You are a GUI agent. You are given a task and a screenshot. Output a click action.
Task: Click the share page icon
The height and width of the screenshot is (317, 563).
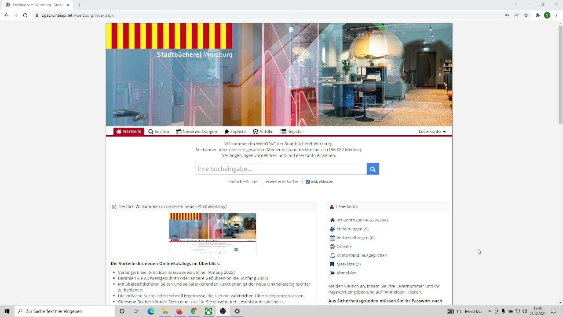tap(516, 15)
